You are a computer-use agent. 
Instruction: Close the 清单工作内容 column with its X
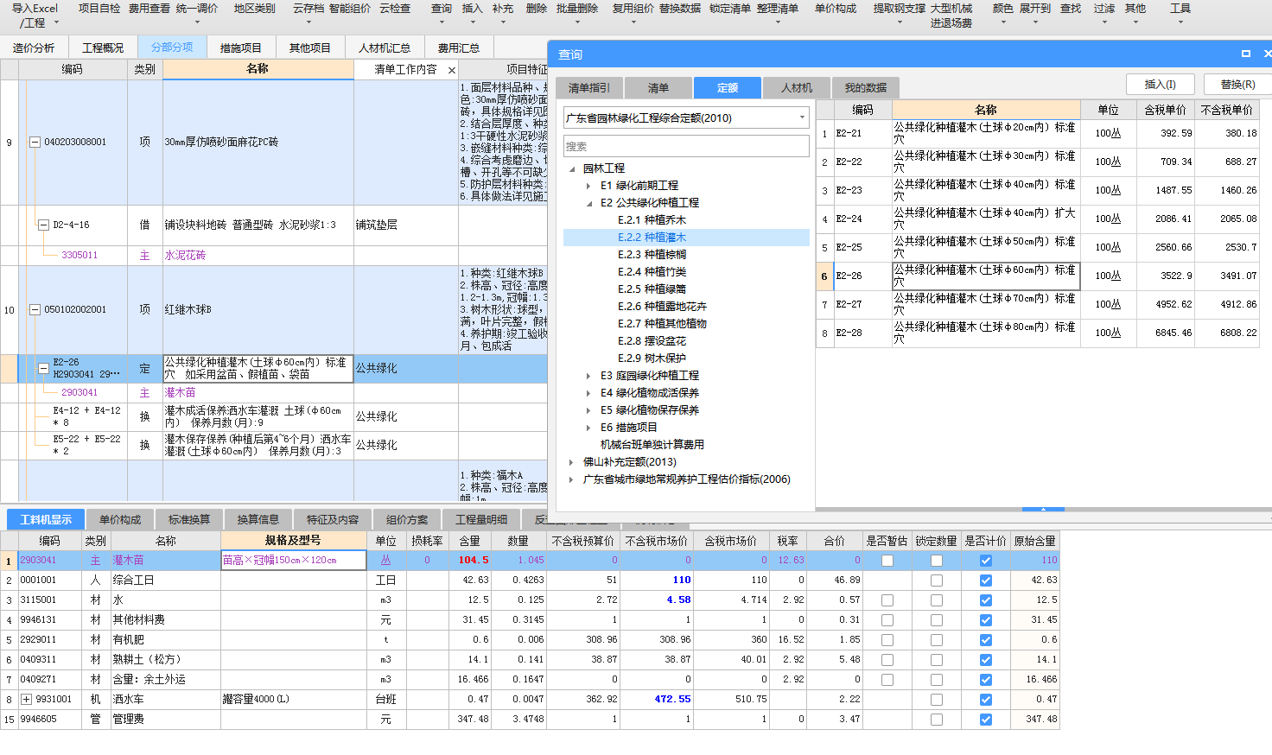pyautogui.click(x=451, y=70)
